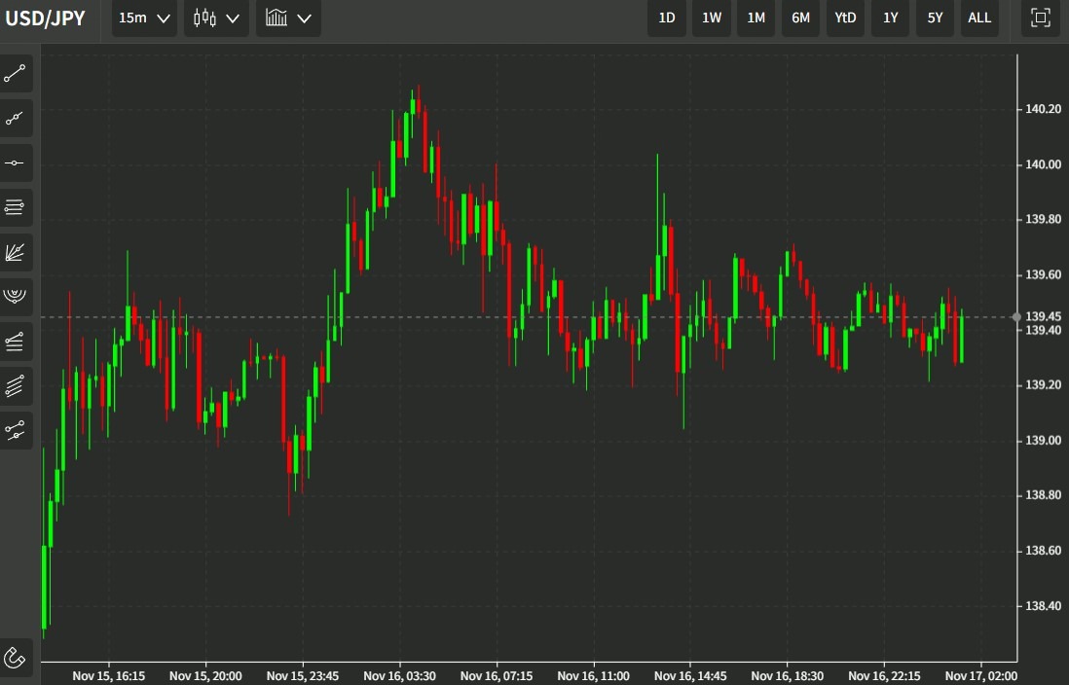The height and width of the screenshot is (685, 1069).
Task: Show ALL available chart history
Action: pos(979,18)
